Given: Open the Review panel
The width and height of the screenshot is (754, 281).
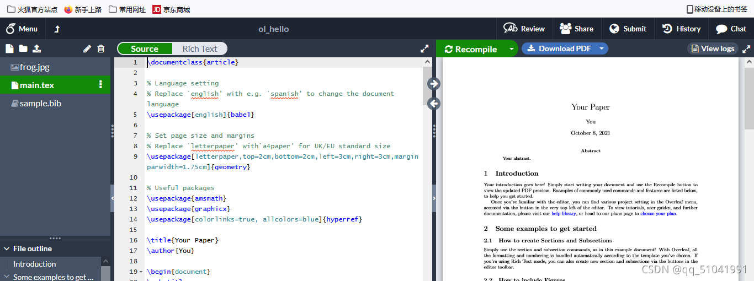Looking at the screenshot, I should (524, 29).
